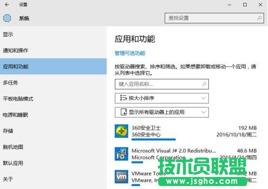The image size is (268, 189).
Task: Click the sort-by-size list icon
Action: point(123,98)
